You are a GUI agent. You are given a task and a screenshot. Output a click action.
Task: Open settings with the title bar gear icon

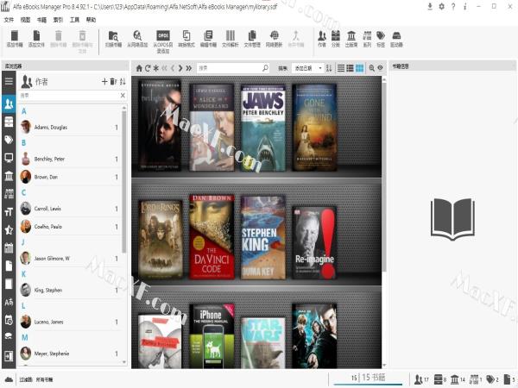pyautogui.click(x=442, y=6)
